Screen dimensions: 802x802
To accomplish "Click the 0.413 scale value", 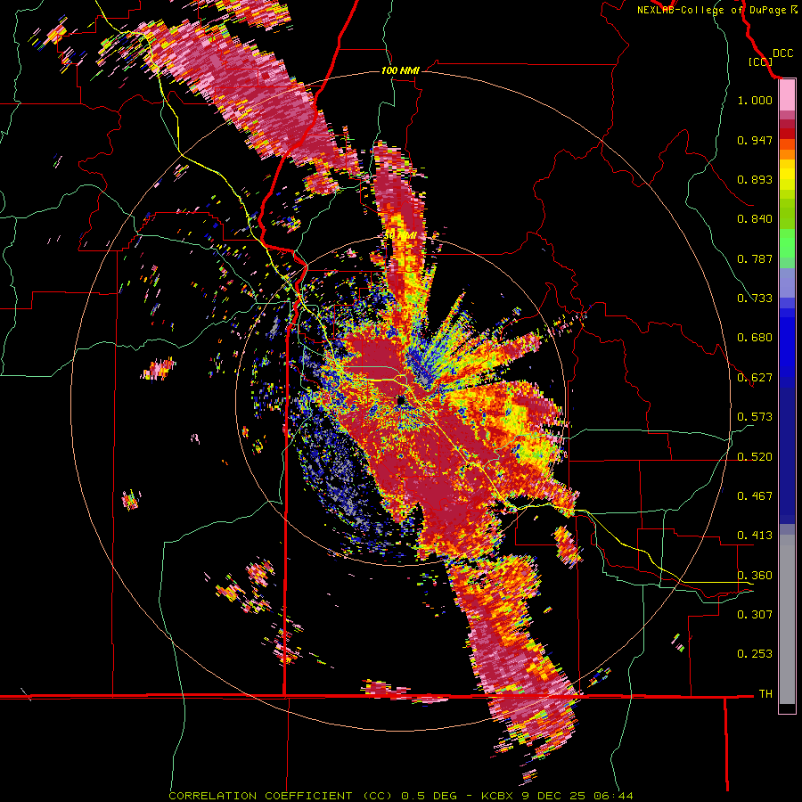I will 755,536.
